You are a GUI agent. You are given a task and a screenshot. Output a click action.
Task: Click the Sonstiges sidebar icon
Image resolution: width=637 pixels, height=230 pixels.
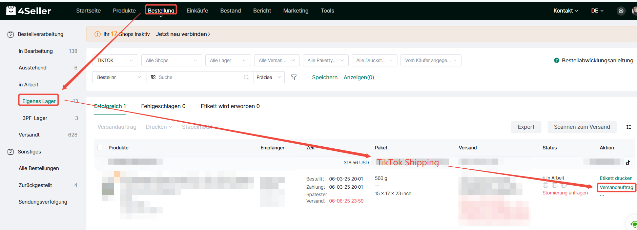[x=11, y=152]
